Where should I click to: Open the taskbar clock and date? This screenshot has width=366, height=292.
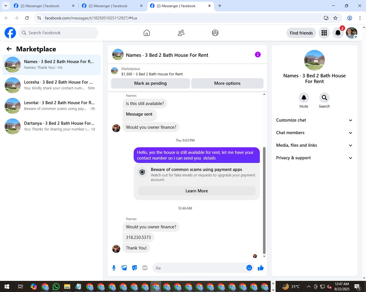pos(342,287)
